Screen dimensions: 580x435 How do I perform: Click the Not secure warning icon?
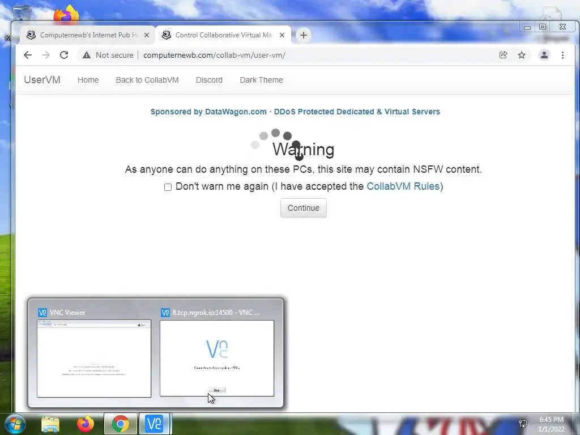(x=87, y=55)
